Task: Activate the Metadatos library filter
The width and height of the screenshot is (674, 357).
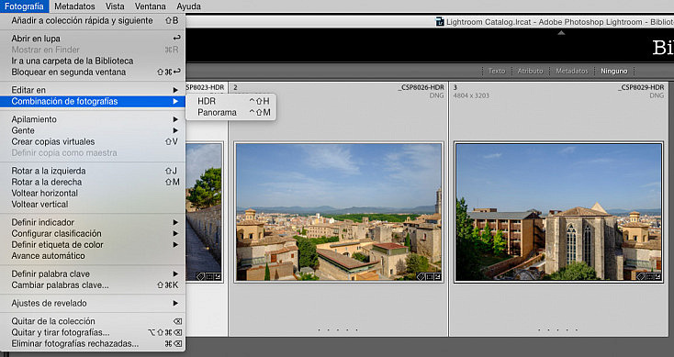Action: 571,71
